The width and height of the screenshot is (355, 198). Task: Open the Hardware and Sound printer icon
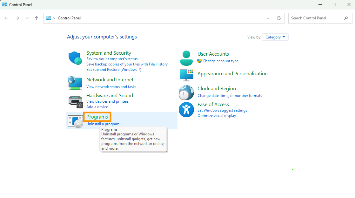[x=75, y=102]
